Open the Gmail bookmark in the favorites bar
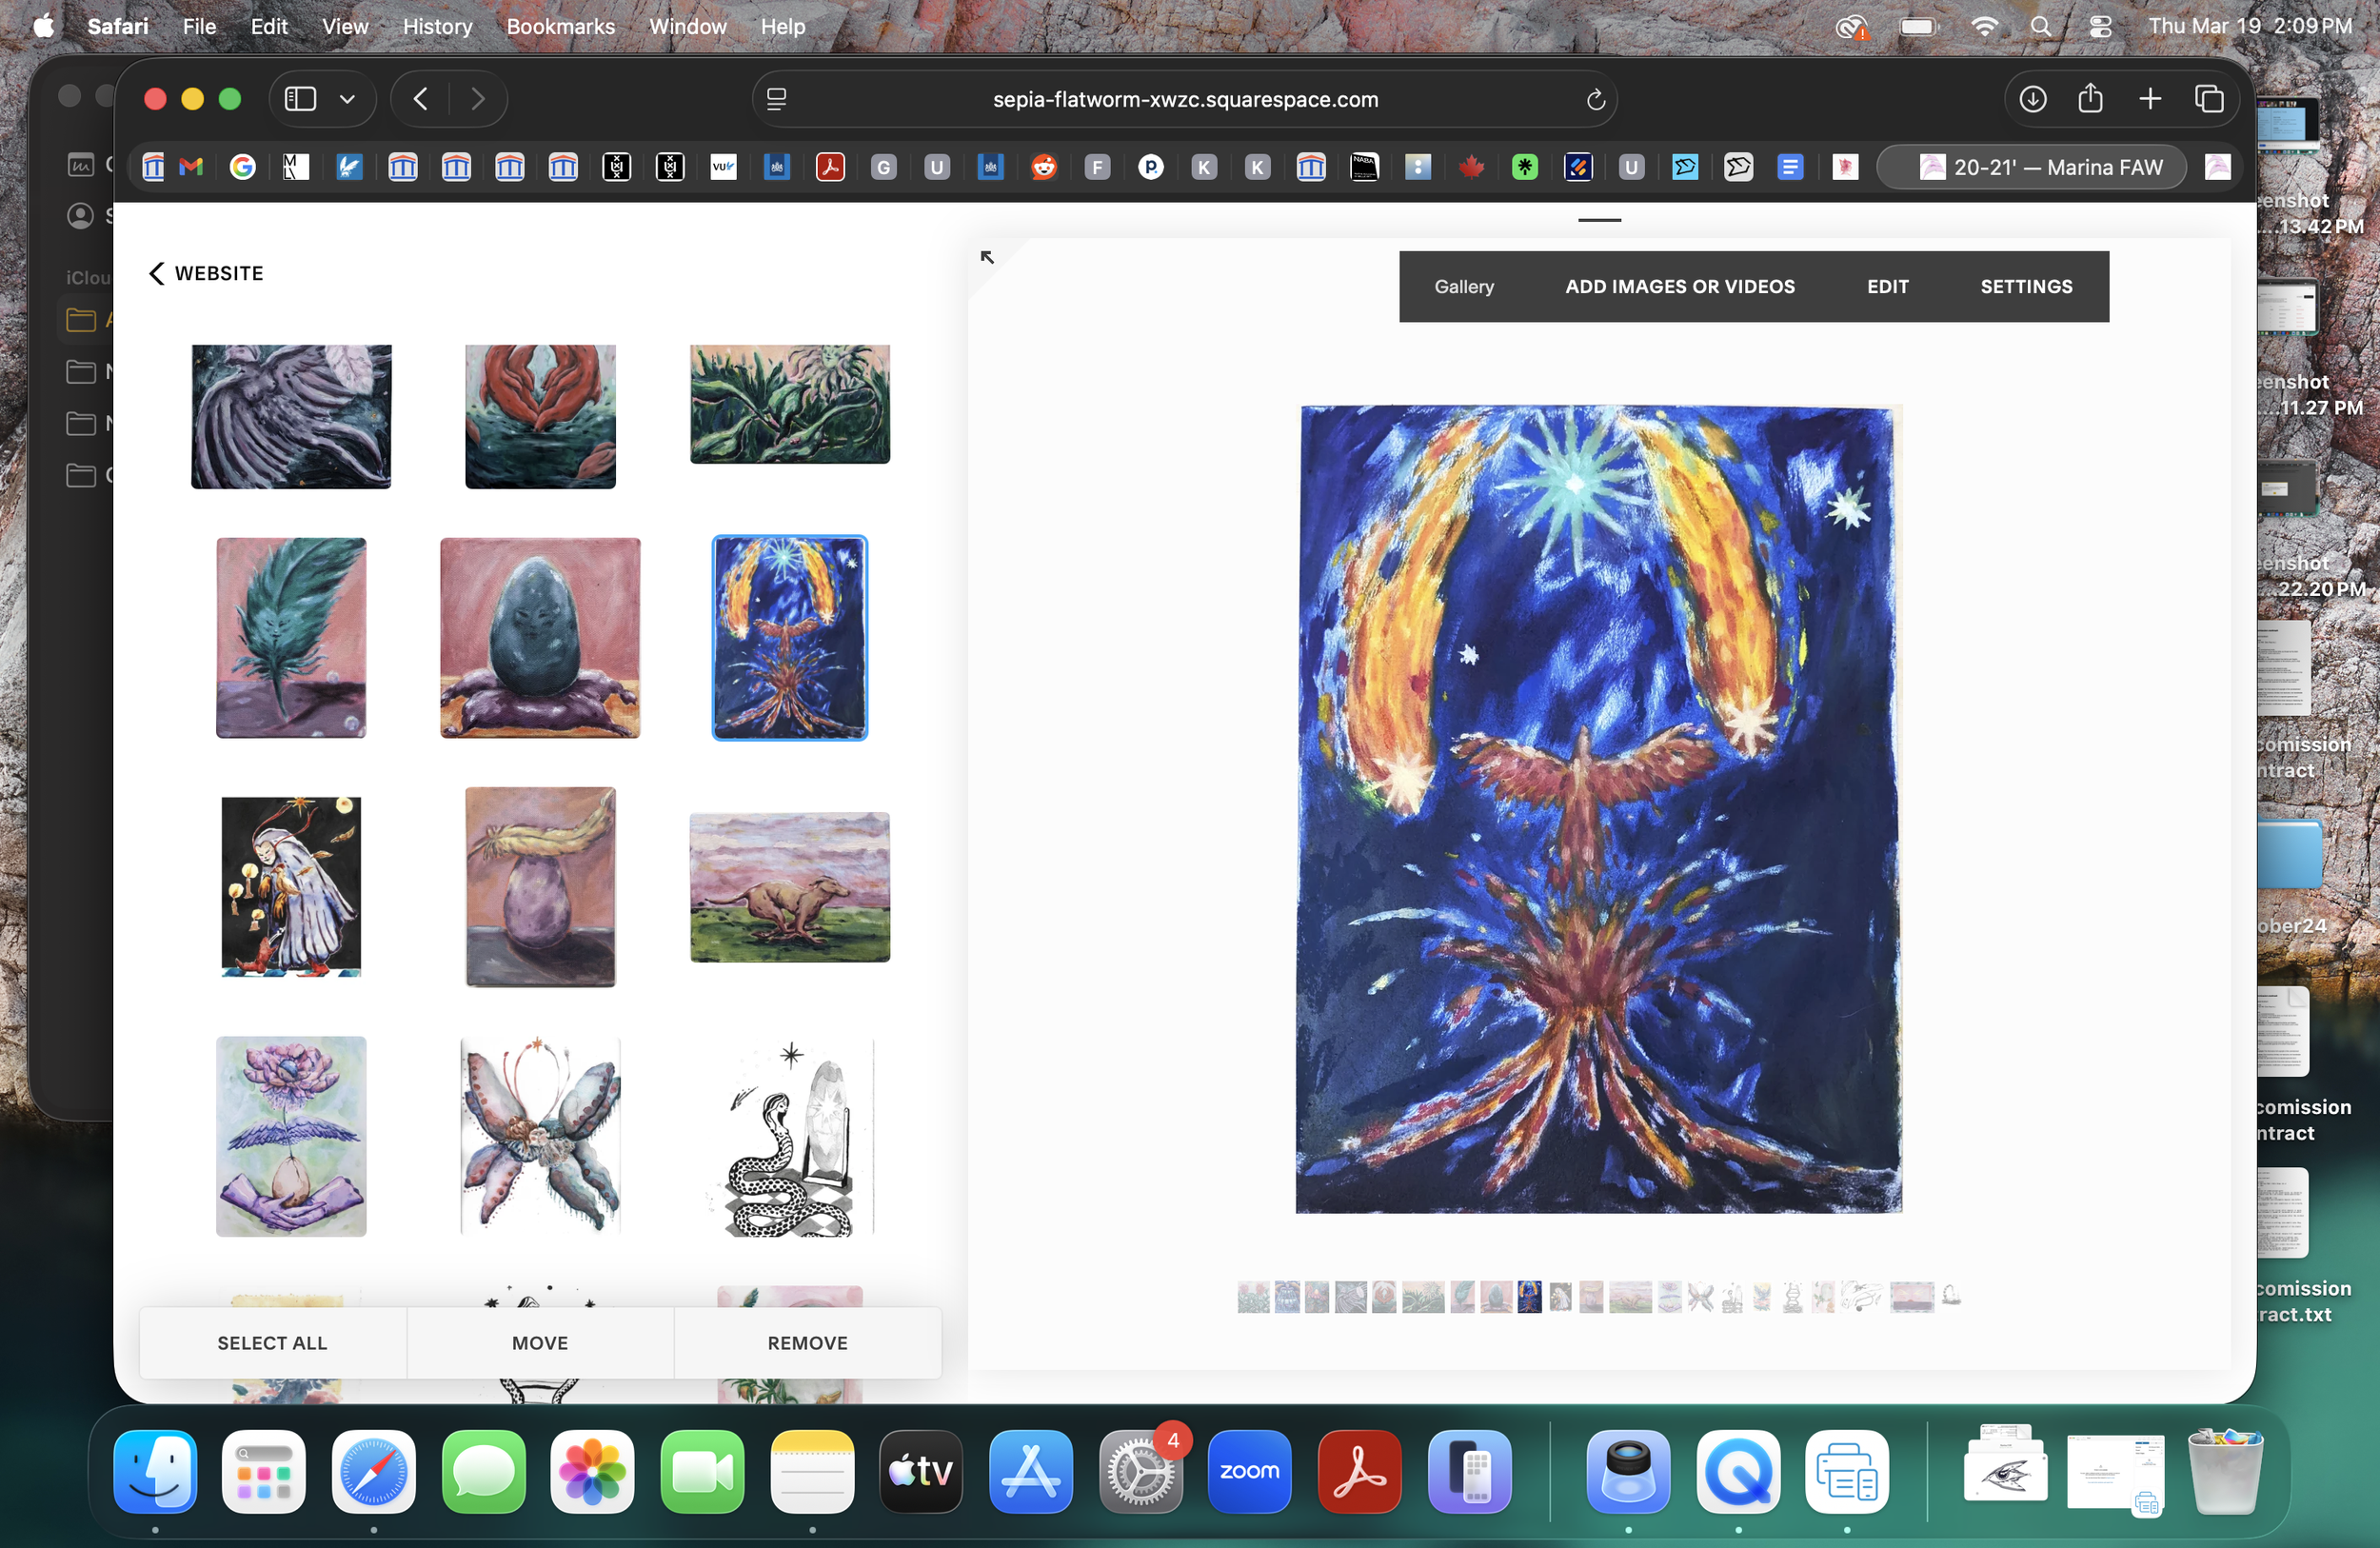Viewport: 2380px width, 1548px height. 190,167
